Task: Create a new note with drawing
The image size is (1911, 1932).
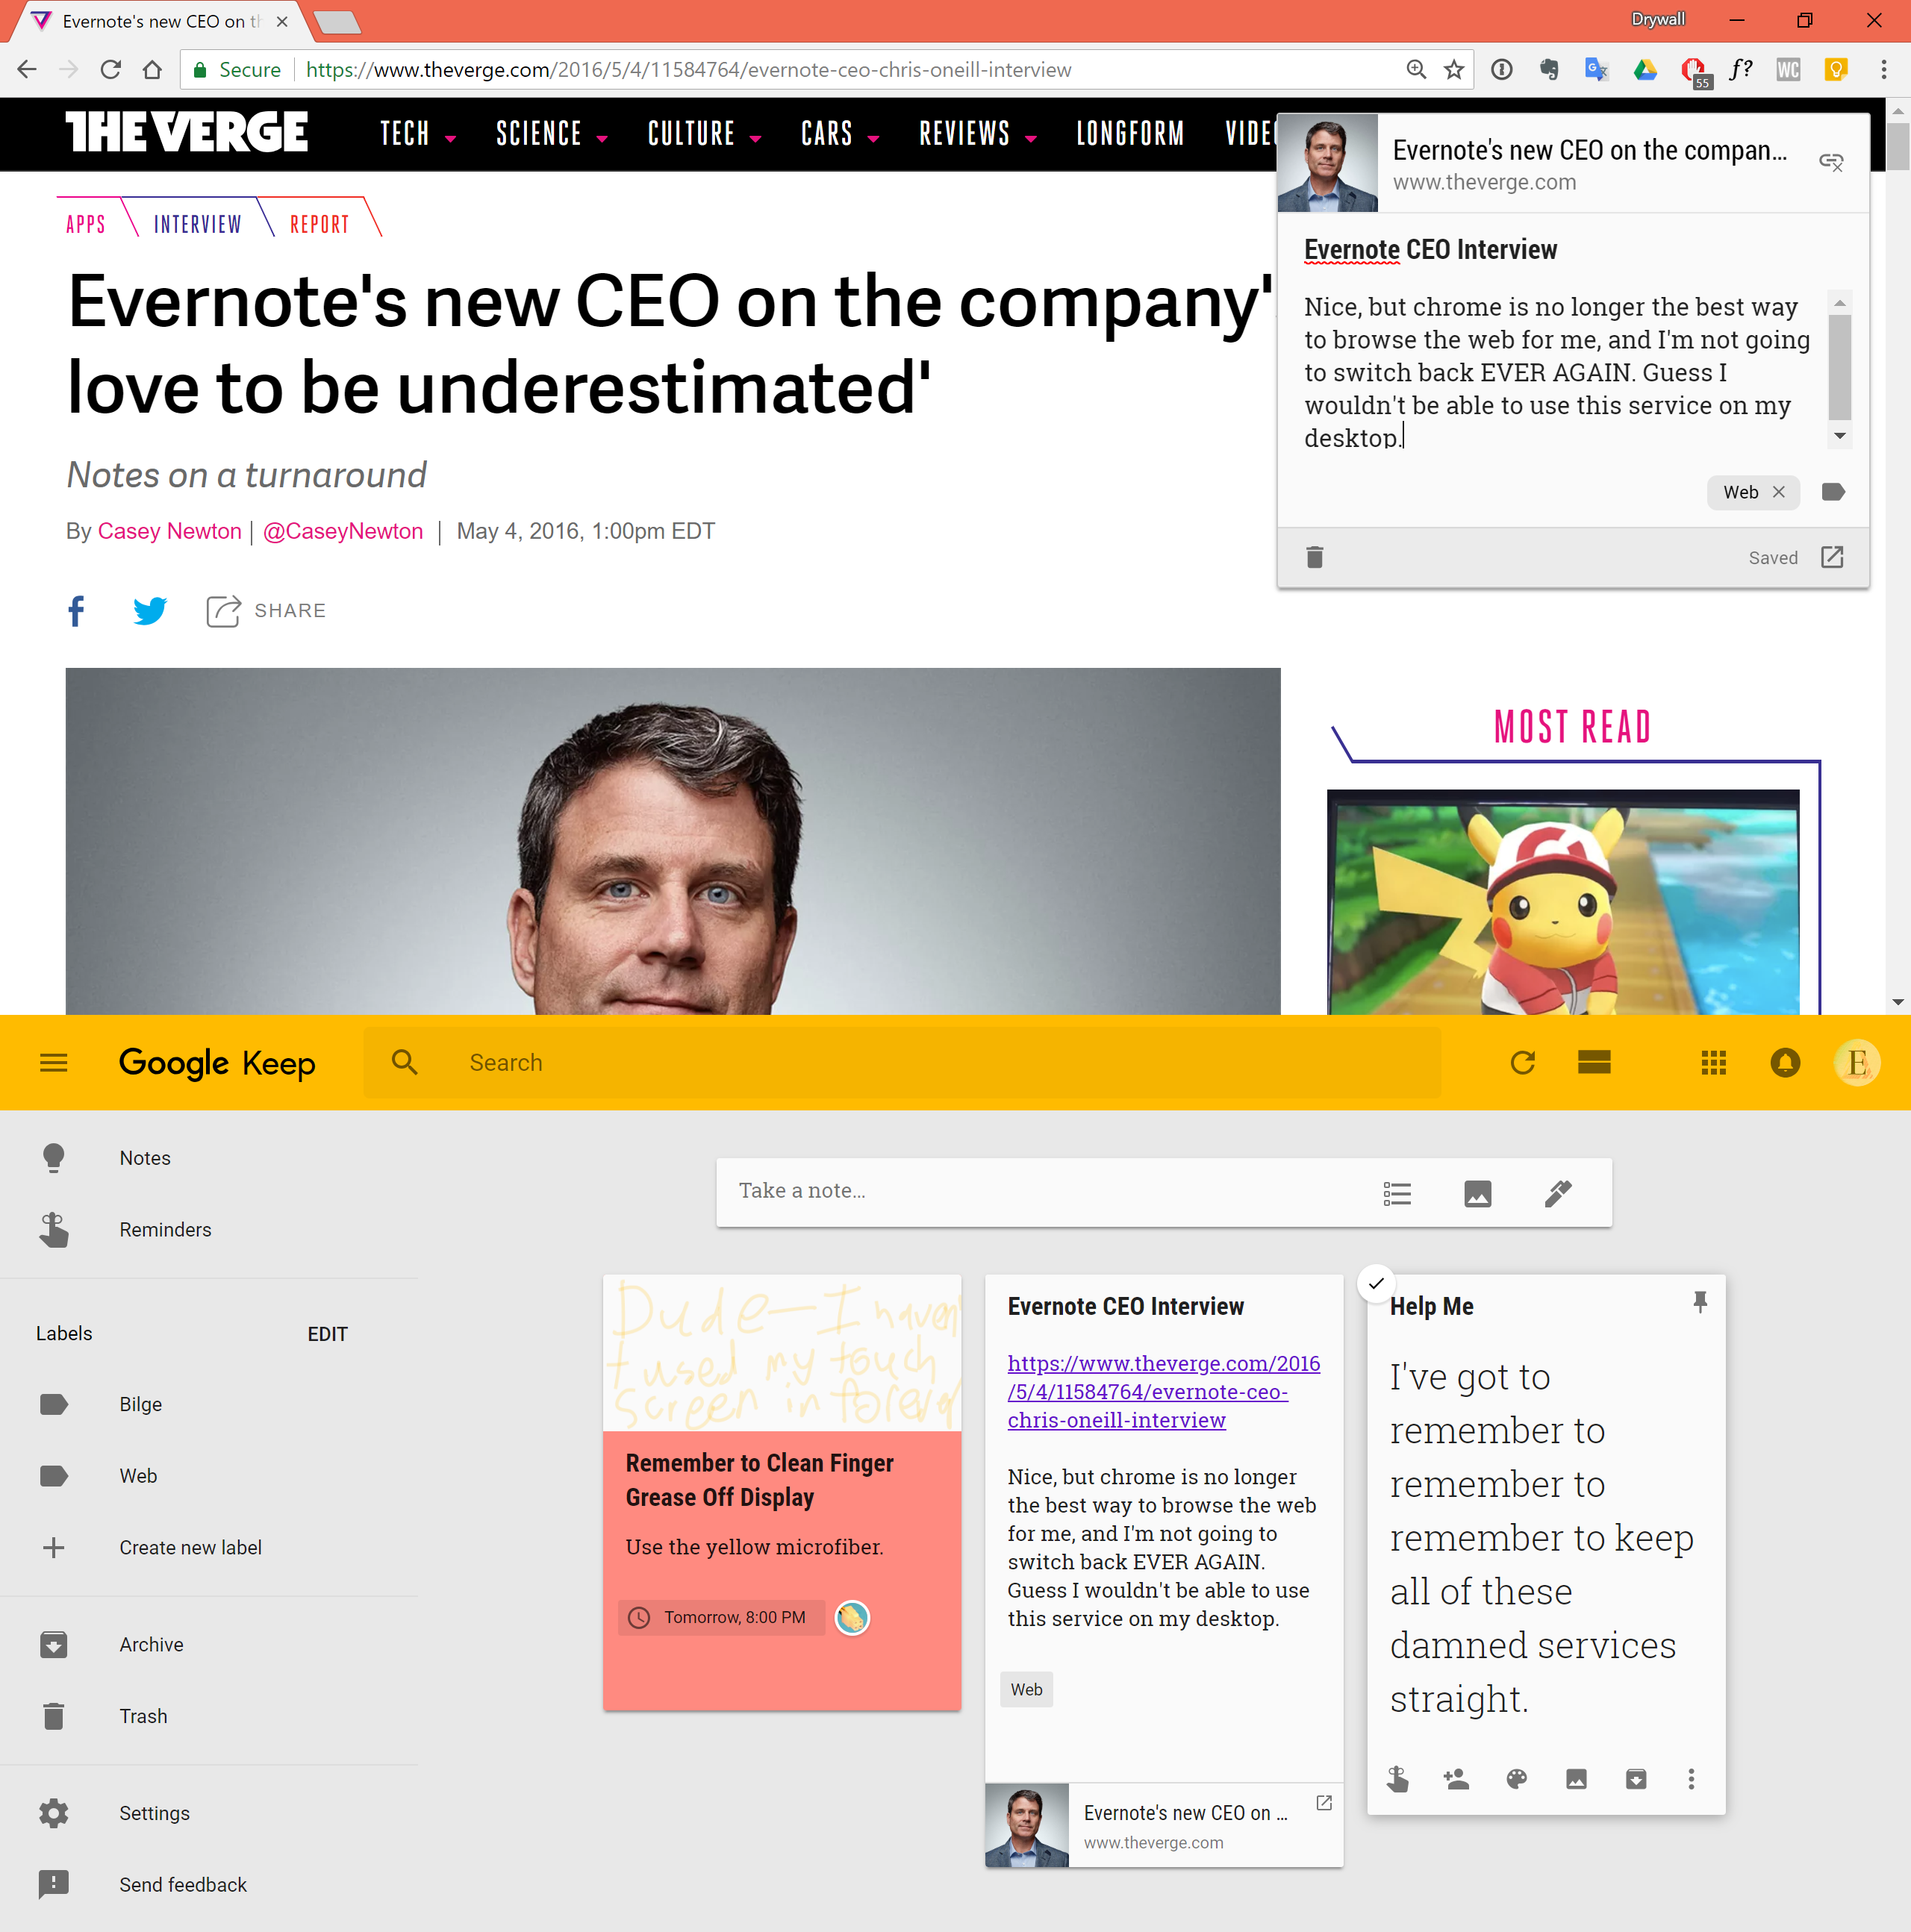Action: point(1558,1193)
